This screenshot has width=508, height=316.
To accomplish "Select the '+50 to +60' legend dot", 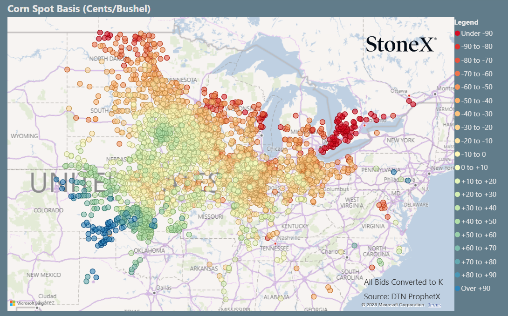I will click(x=458, y=235).
